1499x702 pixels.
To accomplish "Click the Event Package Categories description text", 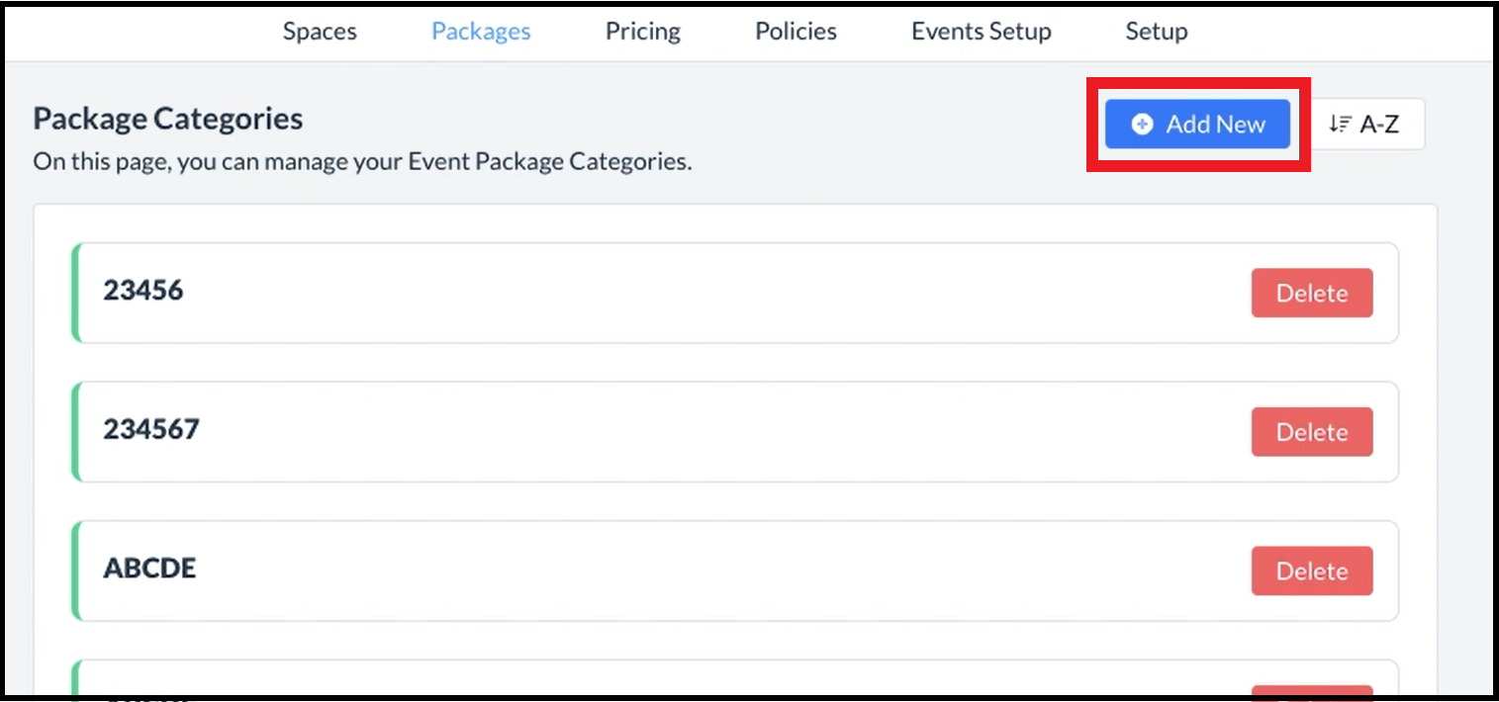I will 362,161.
